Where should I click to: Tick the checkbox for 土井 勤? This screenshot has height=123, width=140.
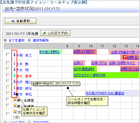coord(8,63)
